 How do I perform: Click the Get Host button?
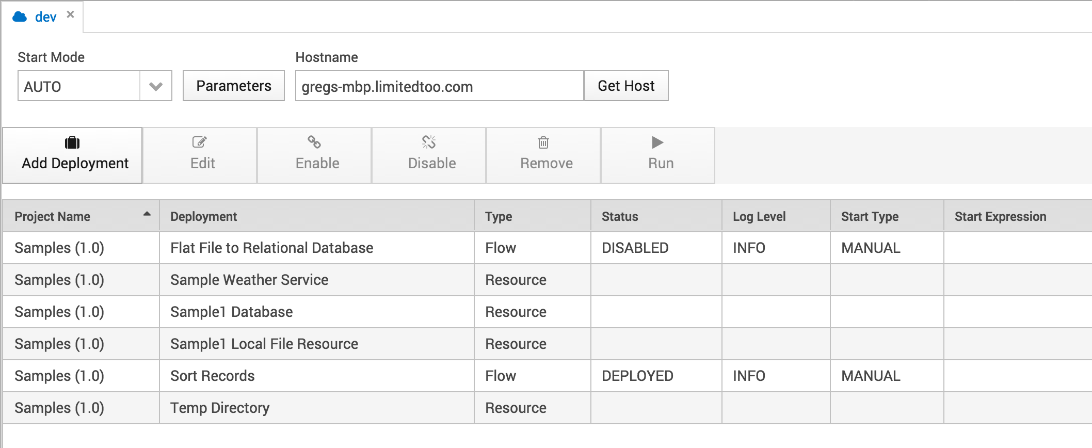click(x=627, y=86)
